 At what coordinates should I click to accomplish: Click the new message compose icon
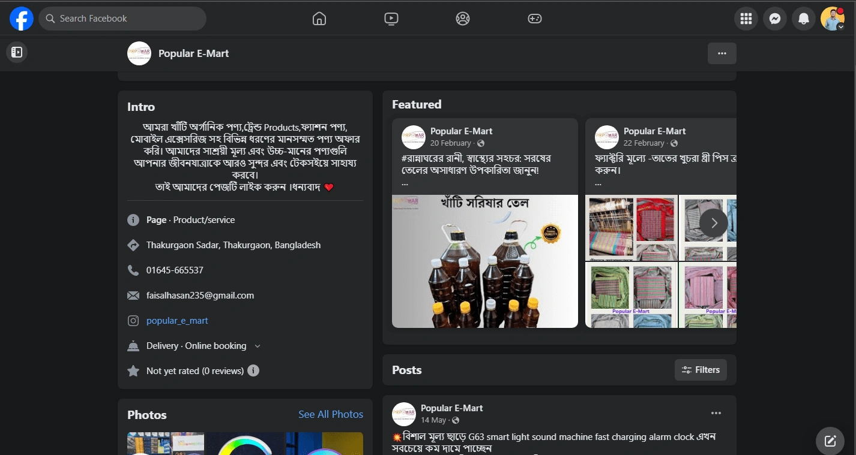tap(830, 441)
